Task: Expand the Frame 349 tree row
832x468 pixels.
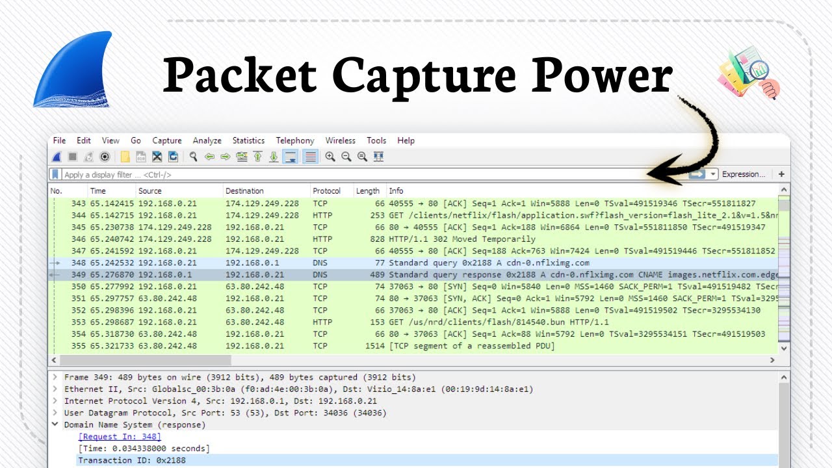Action: (x=55, y=377)
